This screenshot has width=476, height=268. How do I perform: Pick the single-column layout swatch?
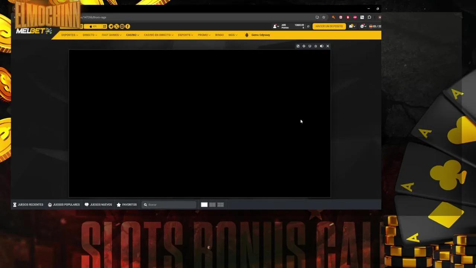pos(204,204)
